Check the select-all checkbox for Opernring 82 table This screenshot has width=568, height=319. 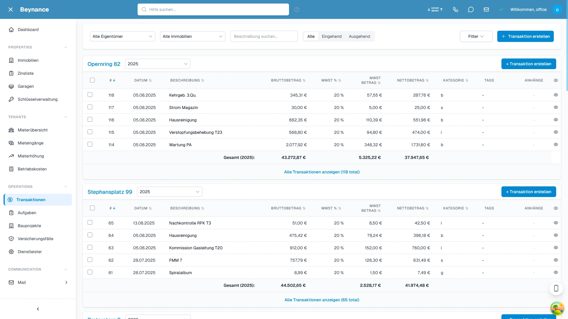[93, 80]
